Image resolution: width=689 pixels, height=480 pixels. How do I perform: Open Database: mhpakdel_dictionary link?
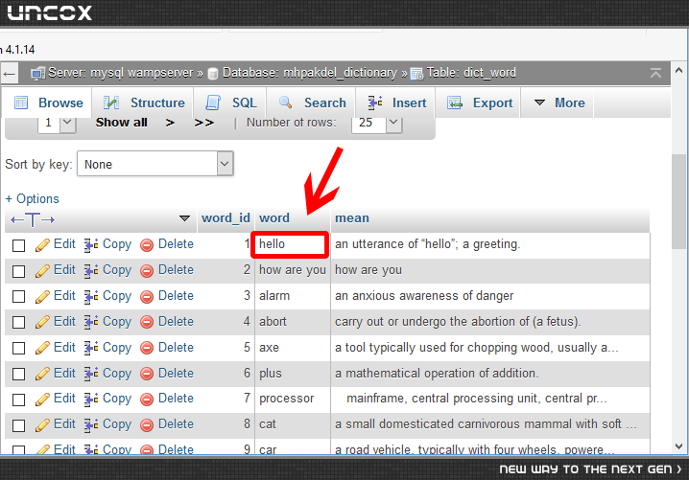click(x=309, y=73)
